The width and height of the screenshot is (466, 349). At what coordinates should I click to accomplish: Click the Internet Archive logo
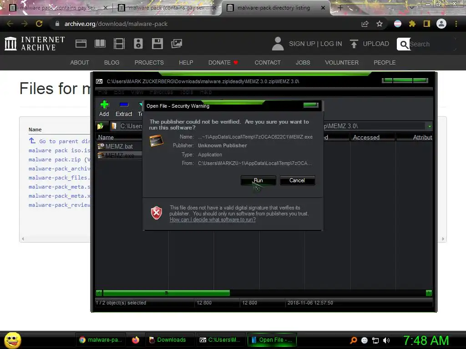pyautogui.click(x=35, y=44)
